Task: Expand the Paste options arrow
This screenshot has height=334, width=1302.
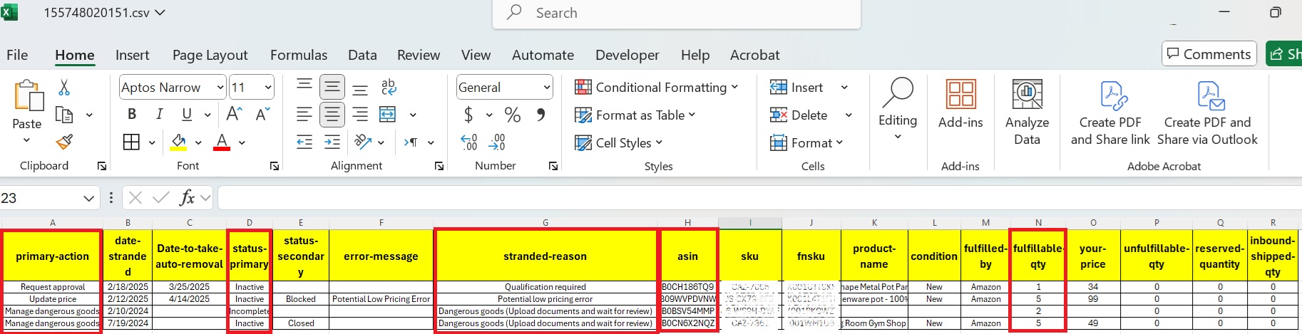Action: tap(26, 140)
